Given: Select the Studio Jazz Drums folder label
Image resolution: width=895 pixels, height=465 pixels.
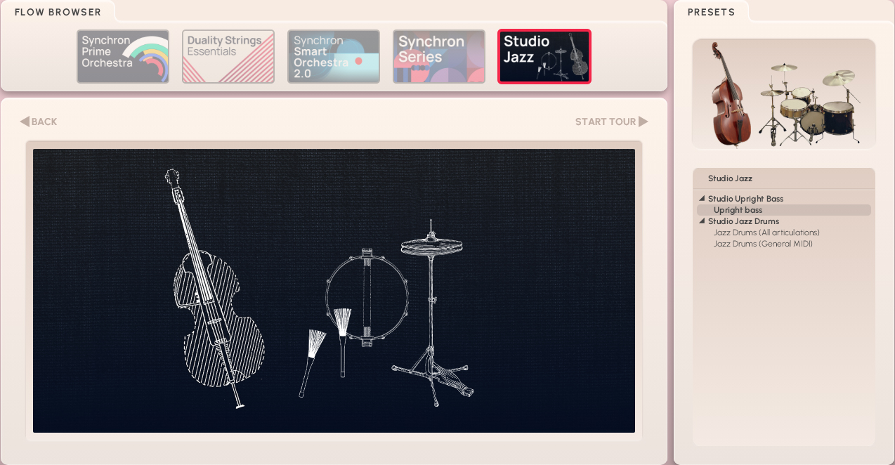Looking at the screenshot, I should click(x=743, y=221).
